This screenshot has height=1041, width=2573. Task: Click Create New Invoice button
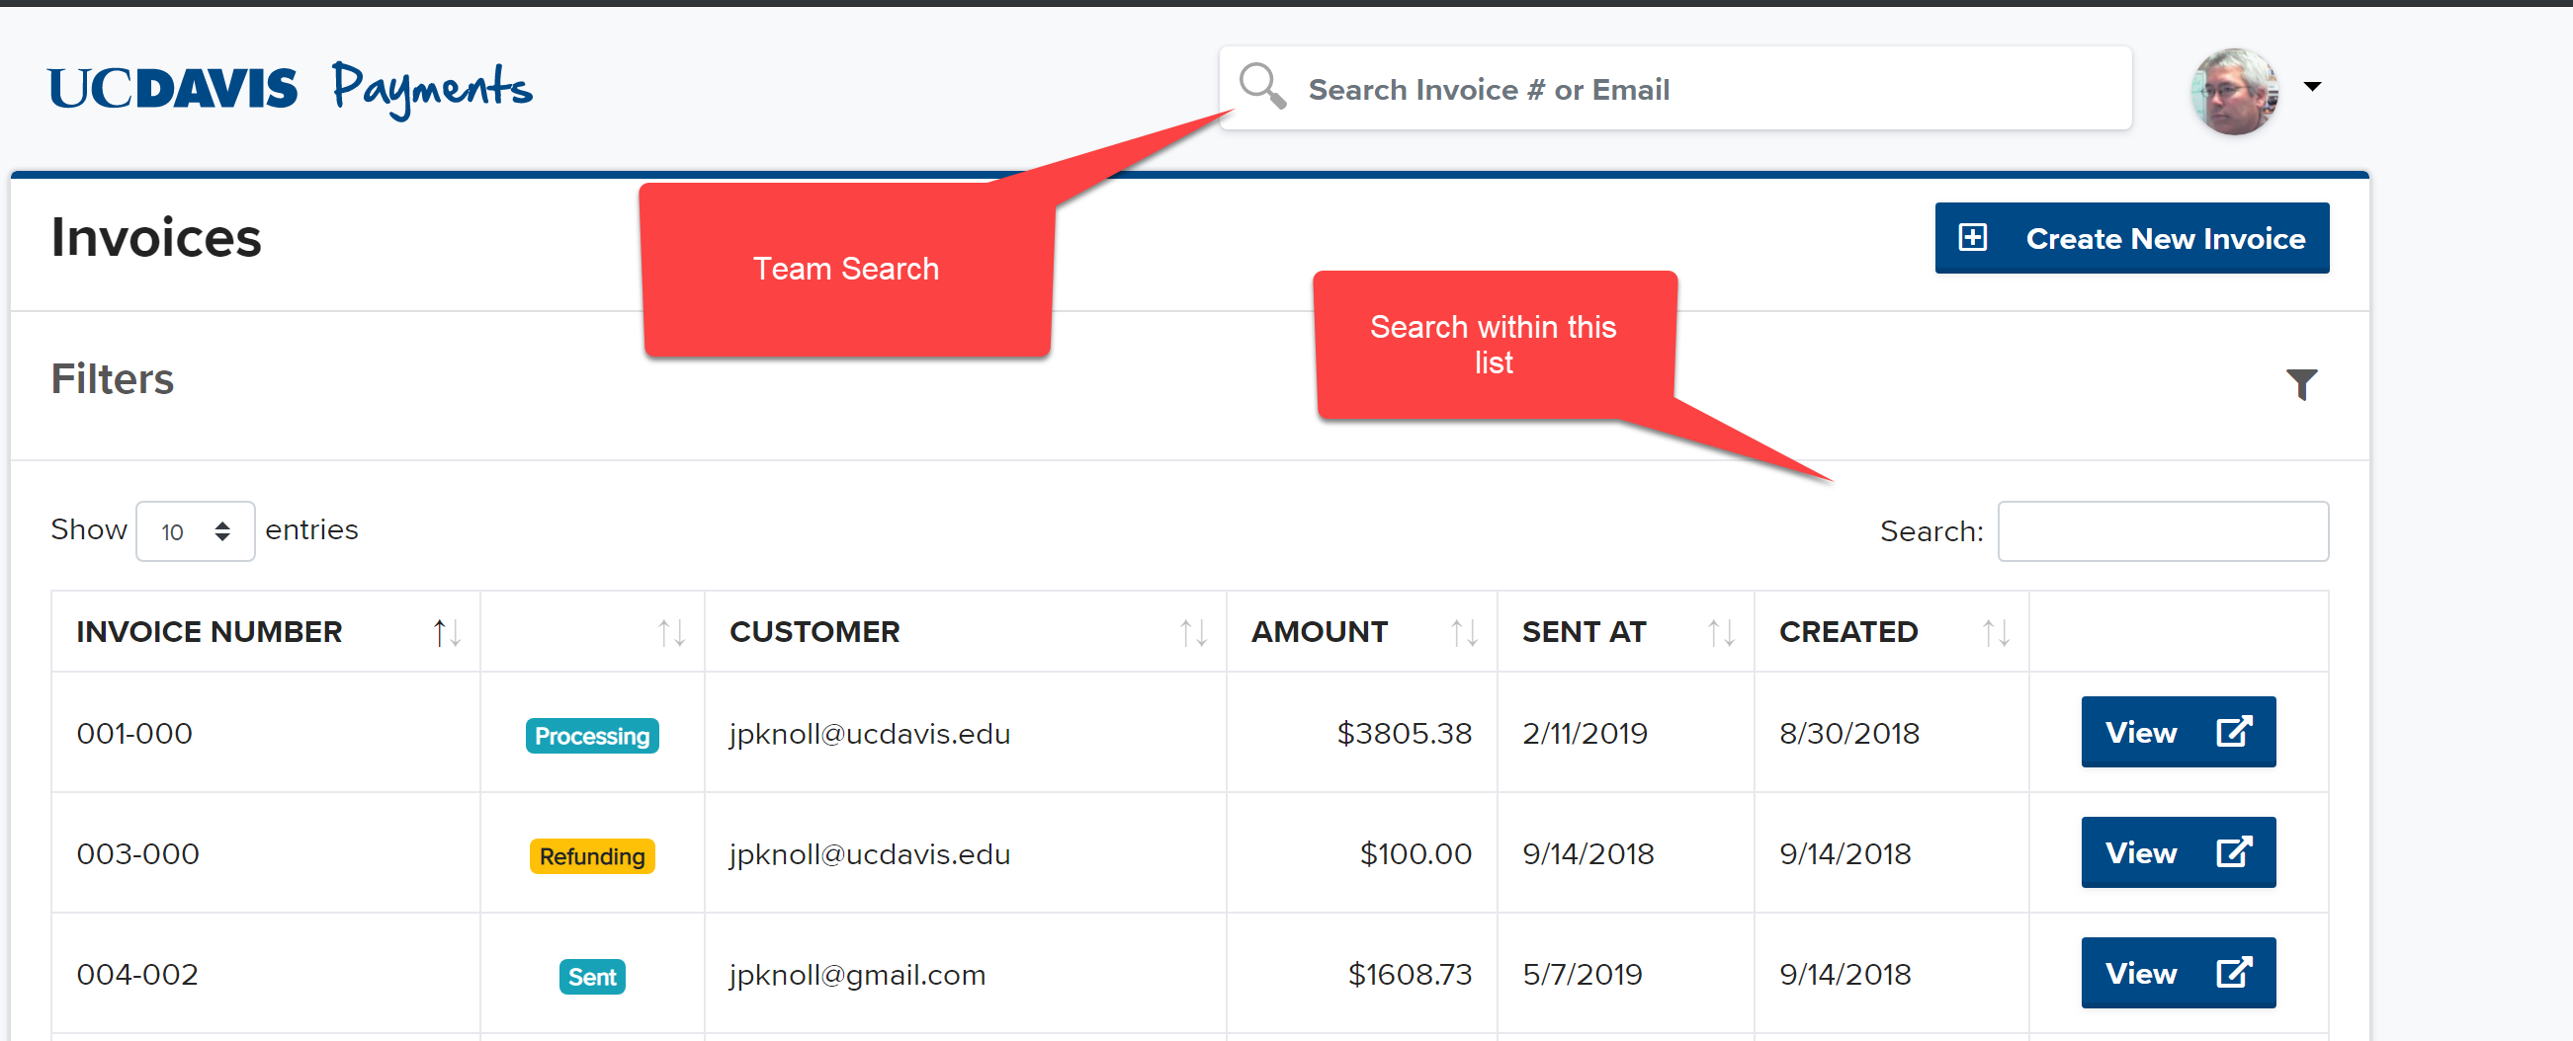click(2131, 239)
